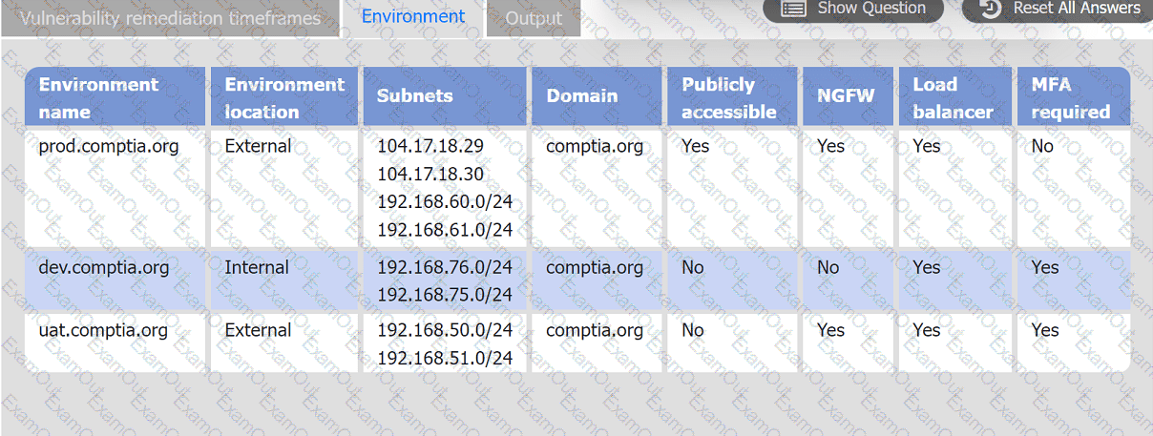This screenshot has width=1153, height=436.
Task: Select the uat.comptia.org environment row name
Action: tap(103, 330)
